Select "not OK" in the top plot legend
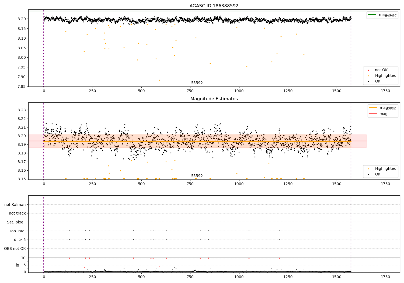Image resolution: width=404 pixels, height=283 pixels. pyautogui.click(x=381, y=70)
